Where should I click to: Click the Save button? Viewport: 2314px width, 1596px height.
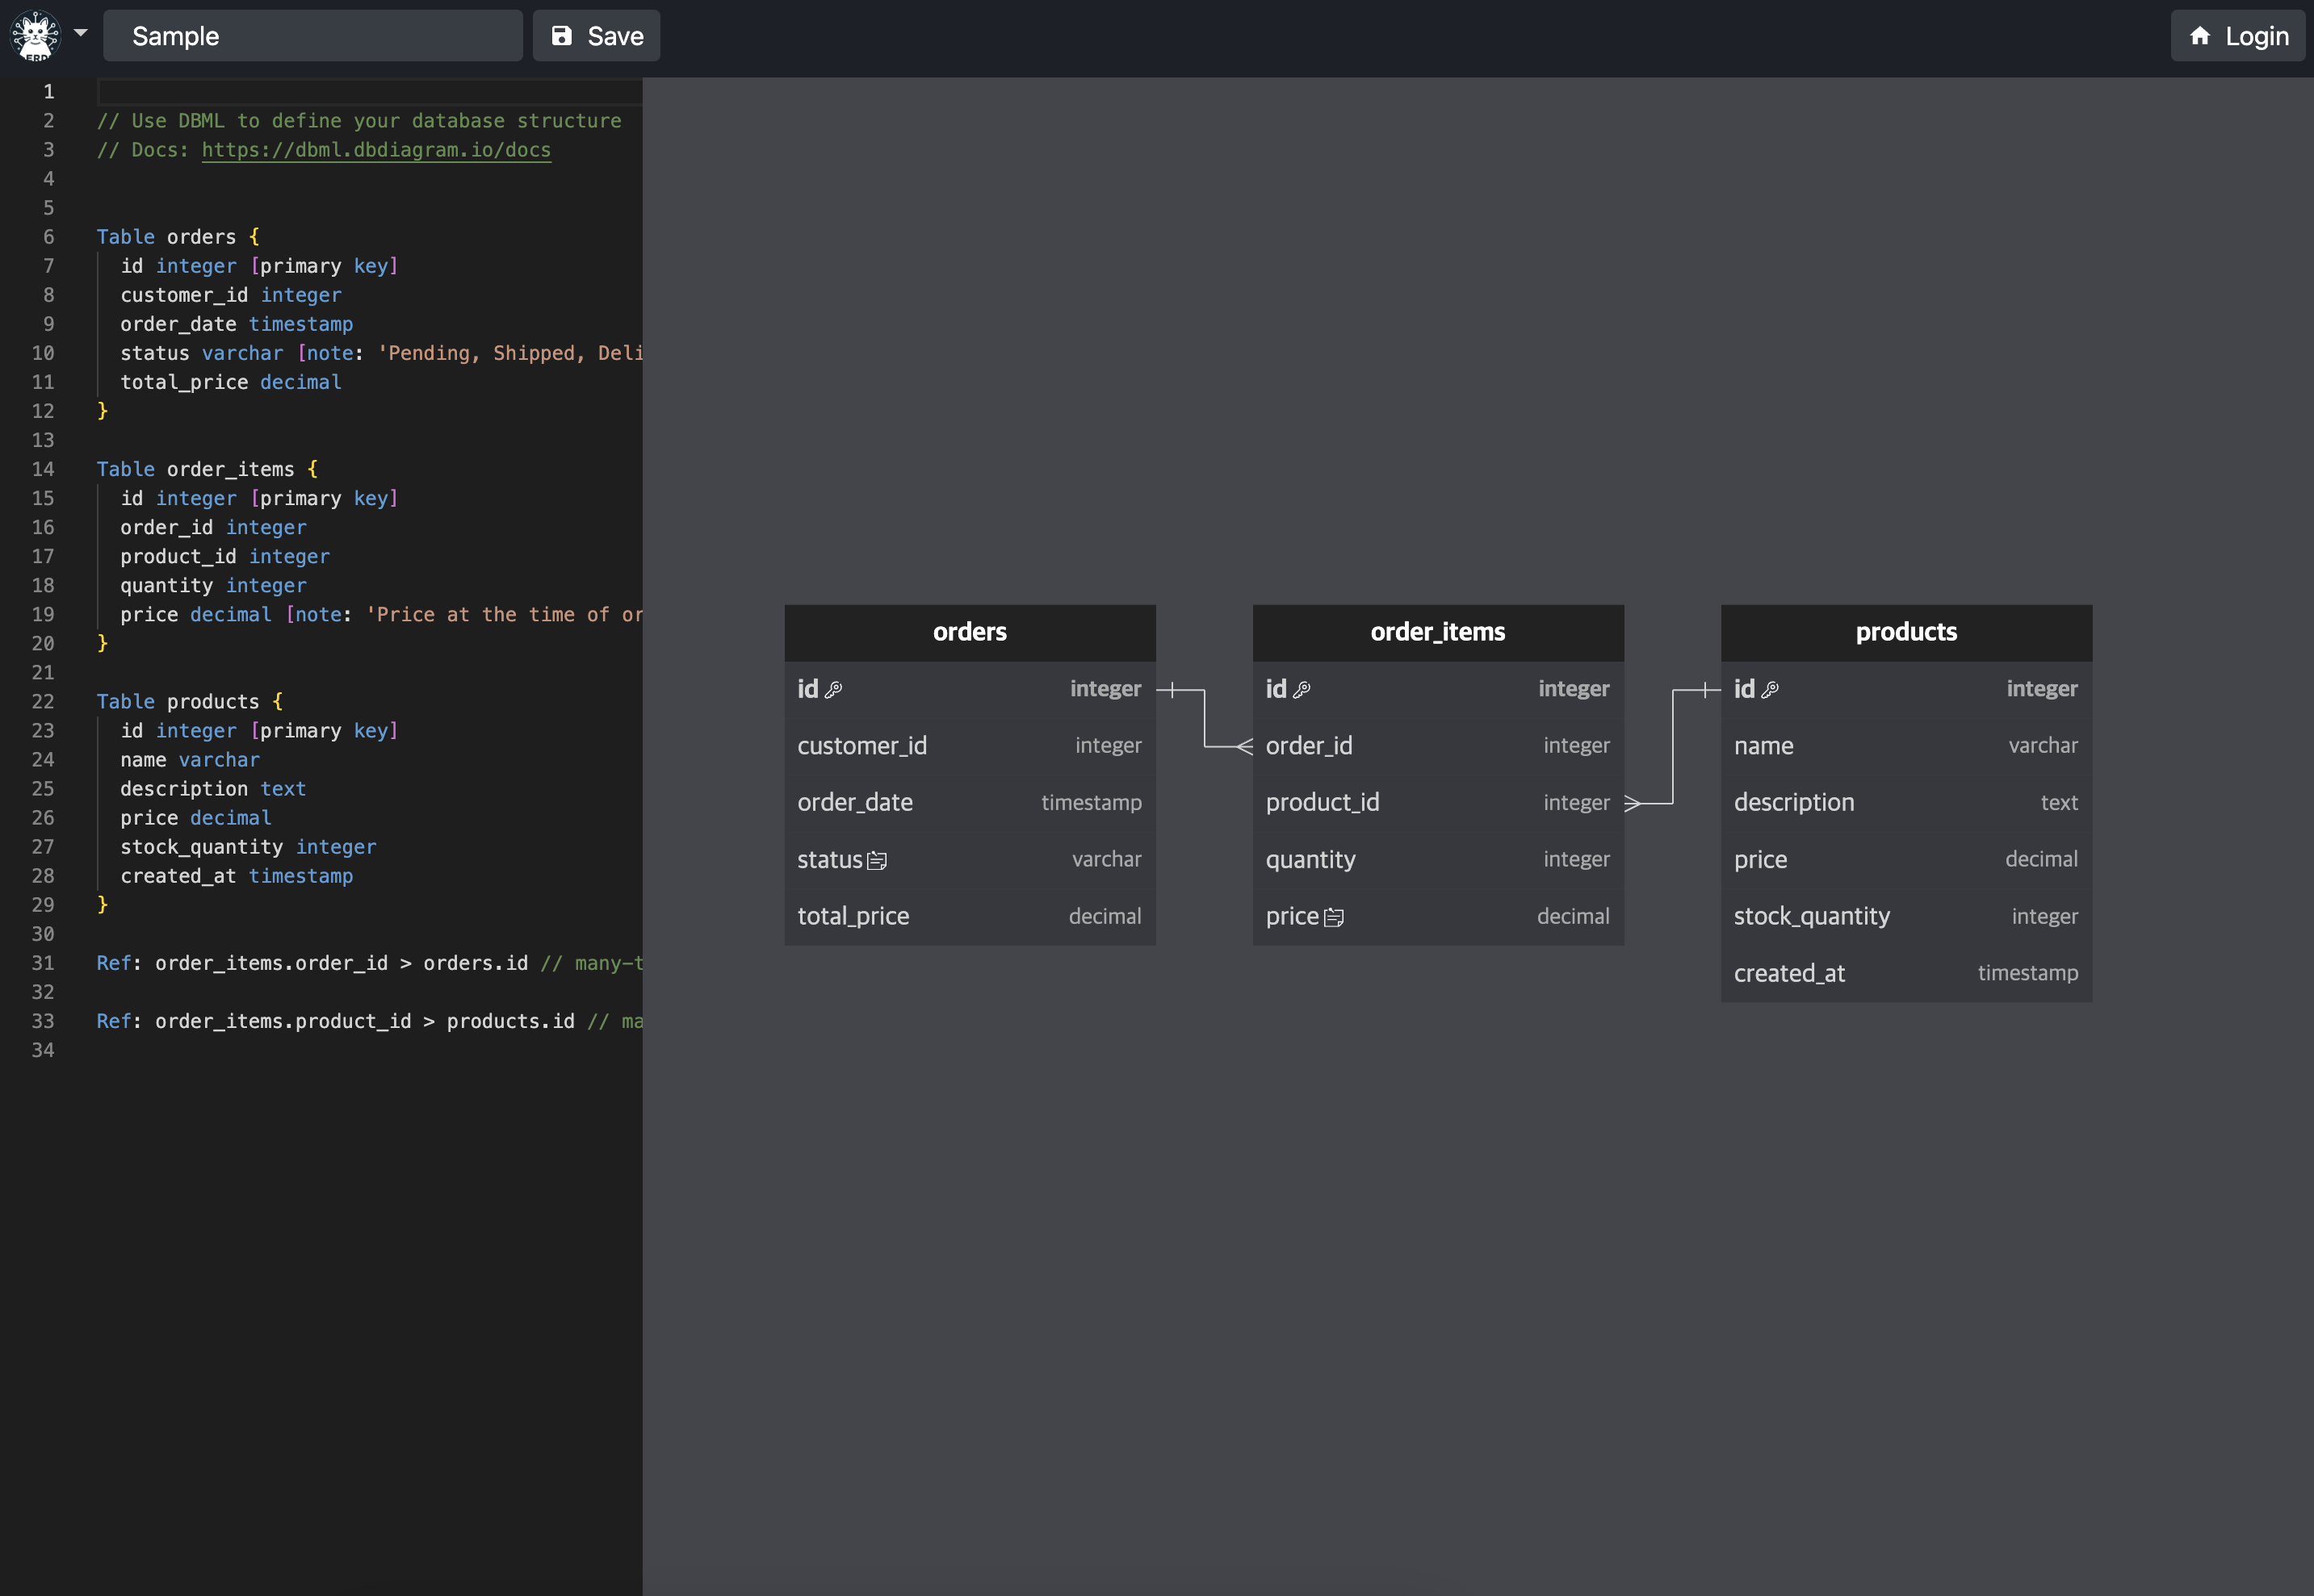[595, 35]
